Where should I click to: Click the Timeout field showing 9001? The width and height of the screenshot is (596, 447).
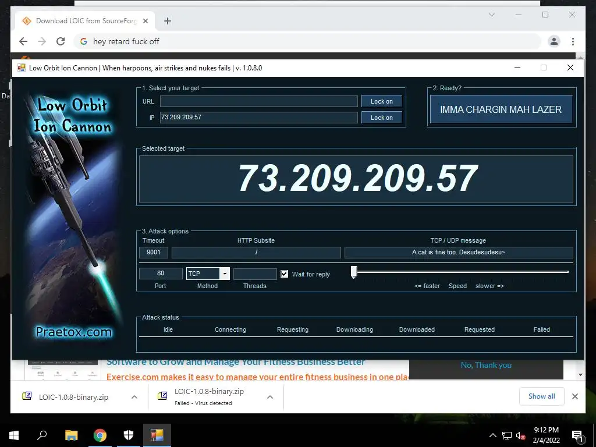pyautogui.click(x=154, y=252)
